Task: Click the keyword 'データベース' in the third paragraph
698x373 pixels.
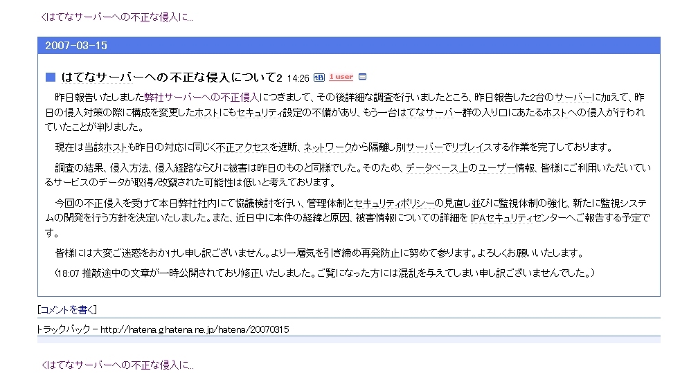Action: tap(432, 168)
